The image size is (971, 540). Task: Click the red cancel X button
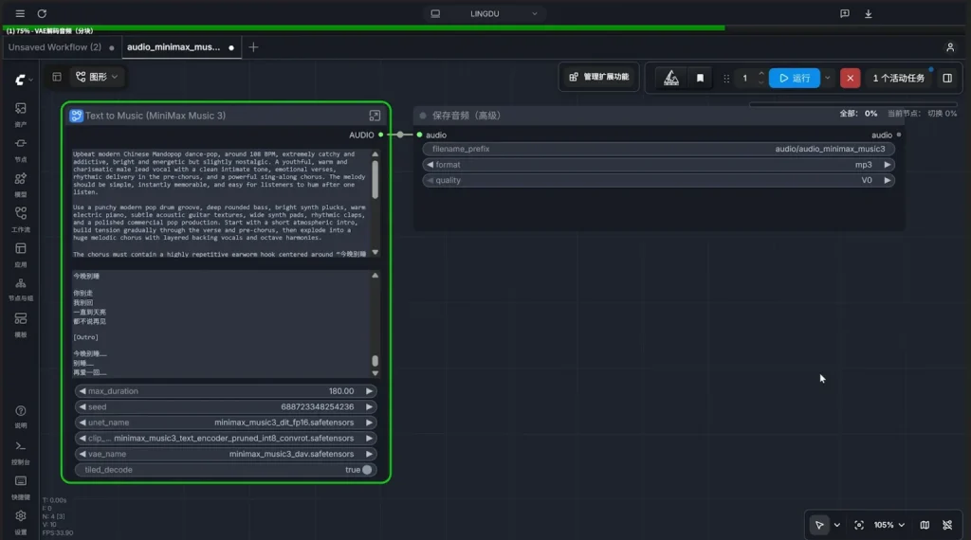pos(850,78)
